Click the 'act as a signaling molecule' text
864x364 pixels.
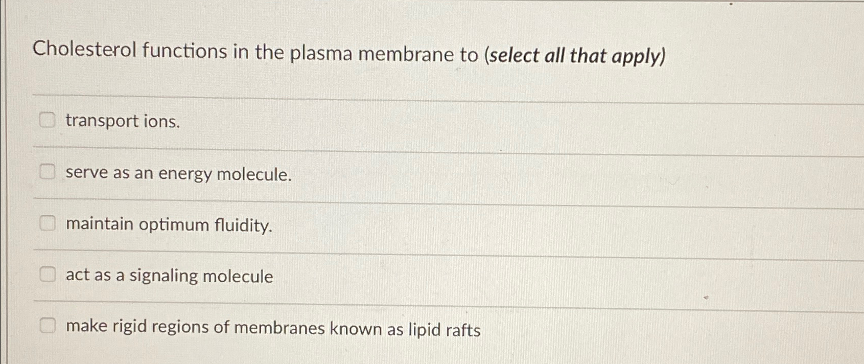[x=169, y=276]
